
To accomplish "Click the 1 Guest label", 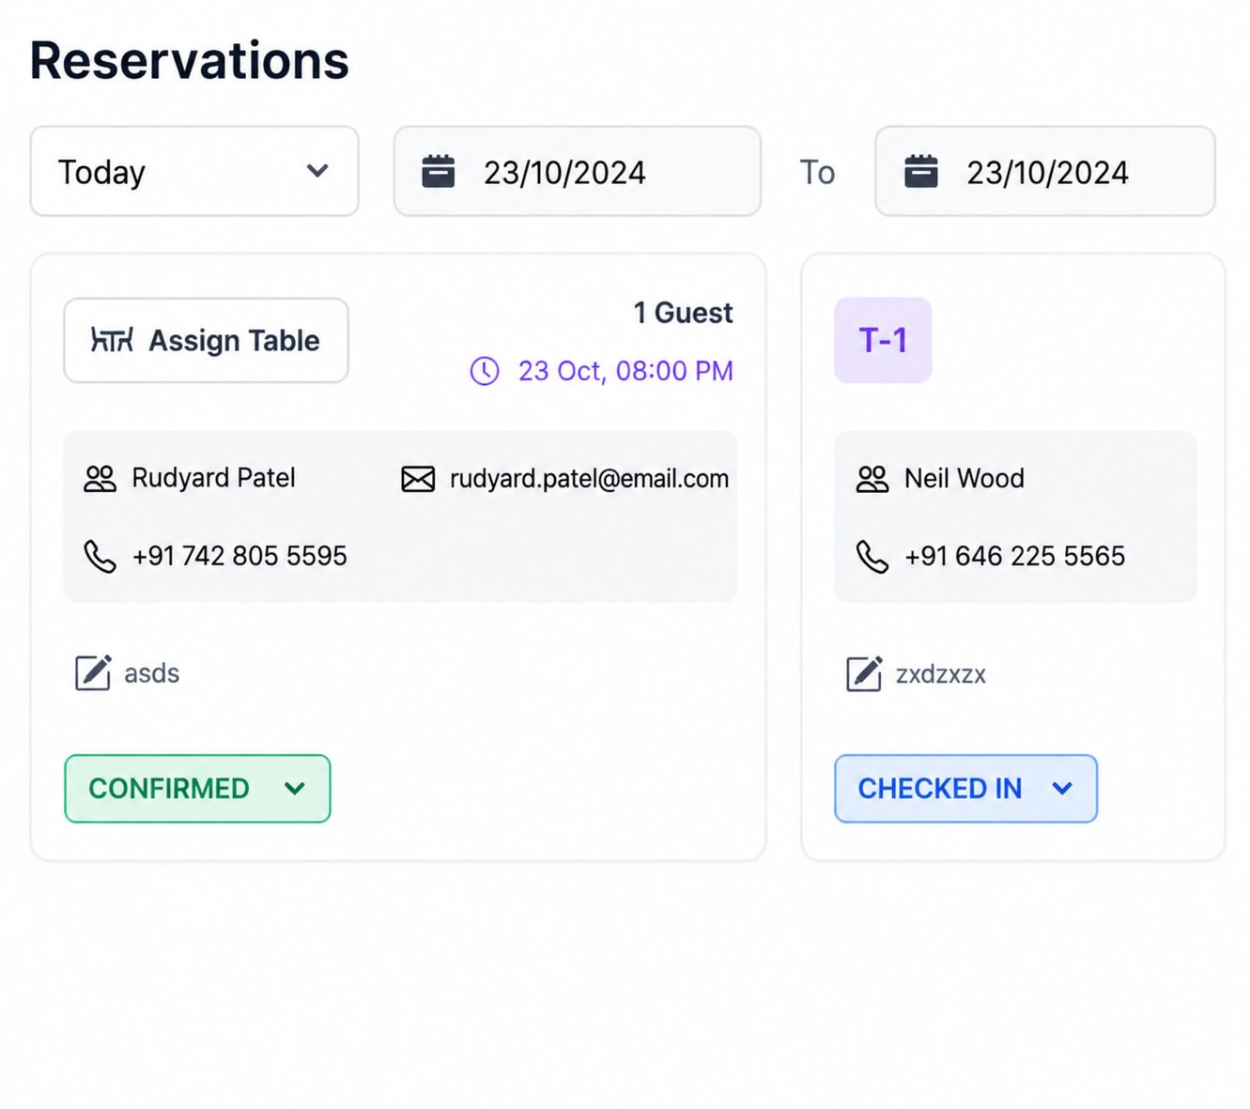I will coord(683,313).
